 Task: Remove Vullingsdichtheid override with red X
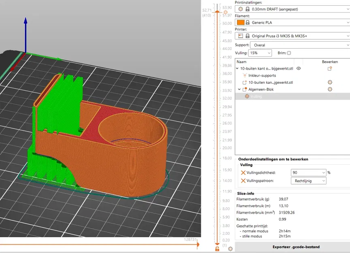243,173
